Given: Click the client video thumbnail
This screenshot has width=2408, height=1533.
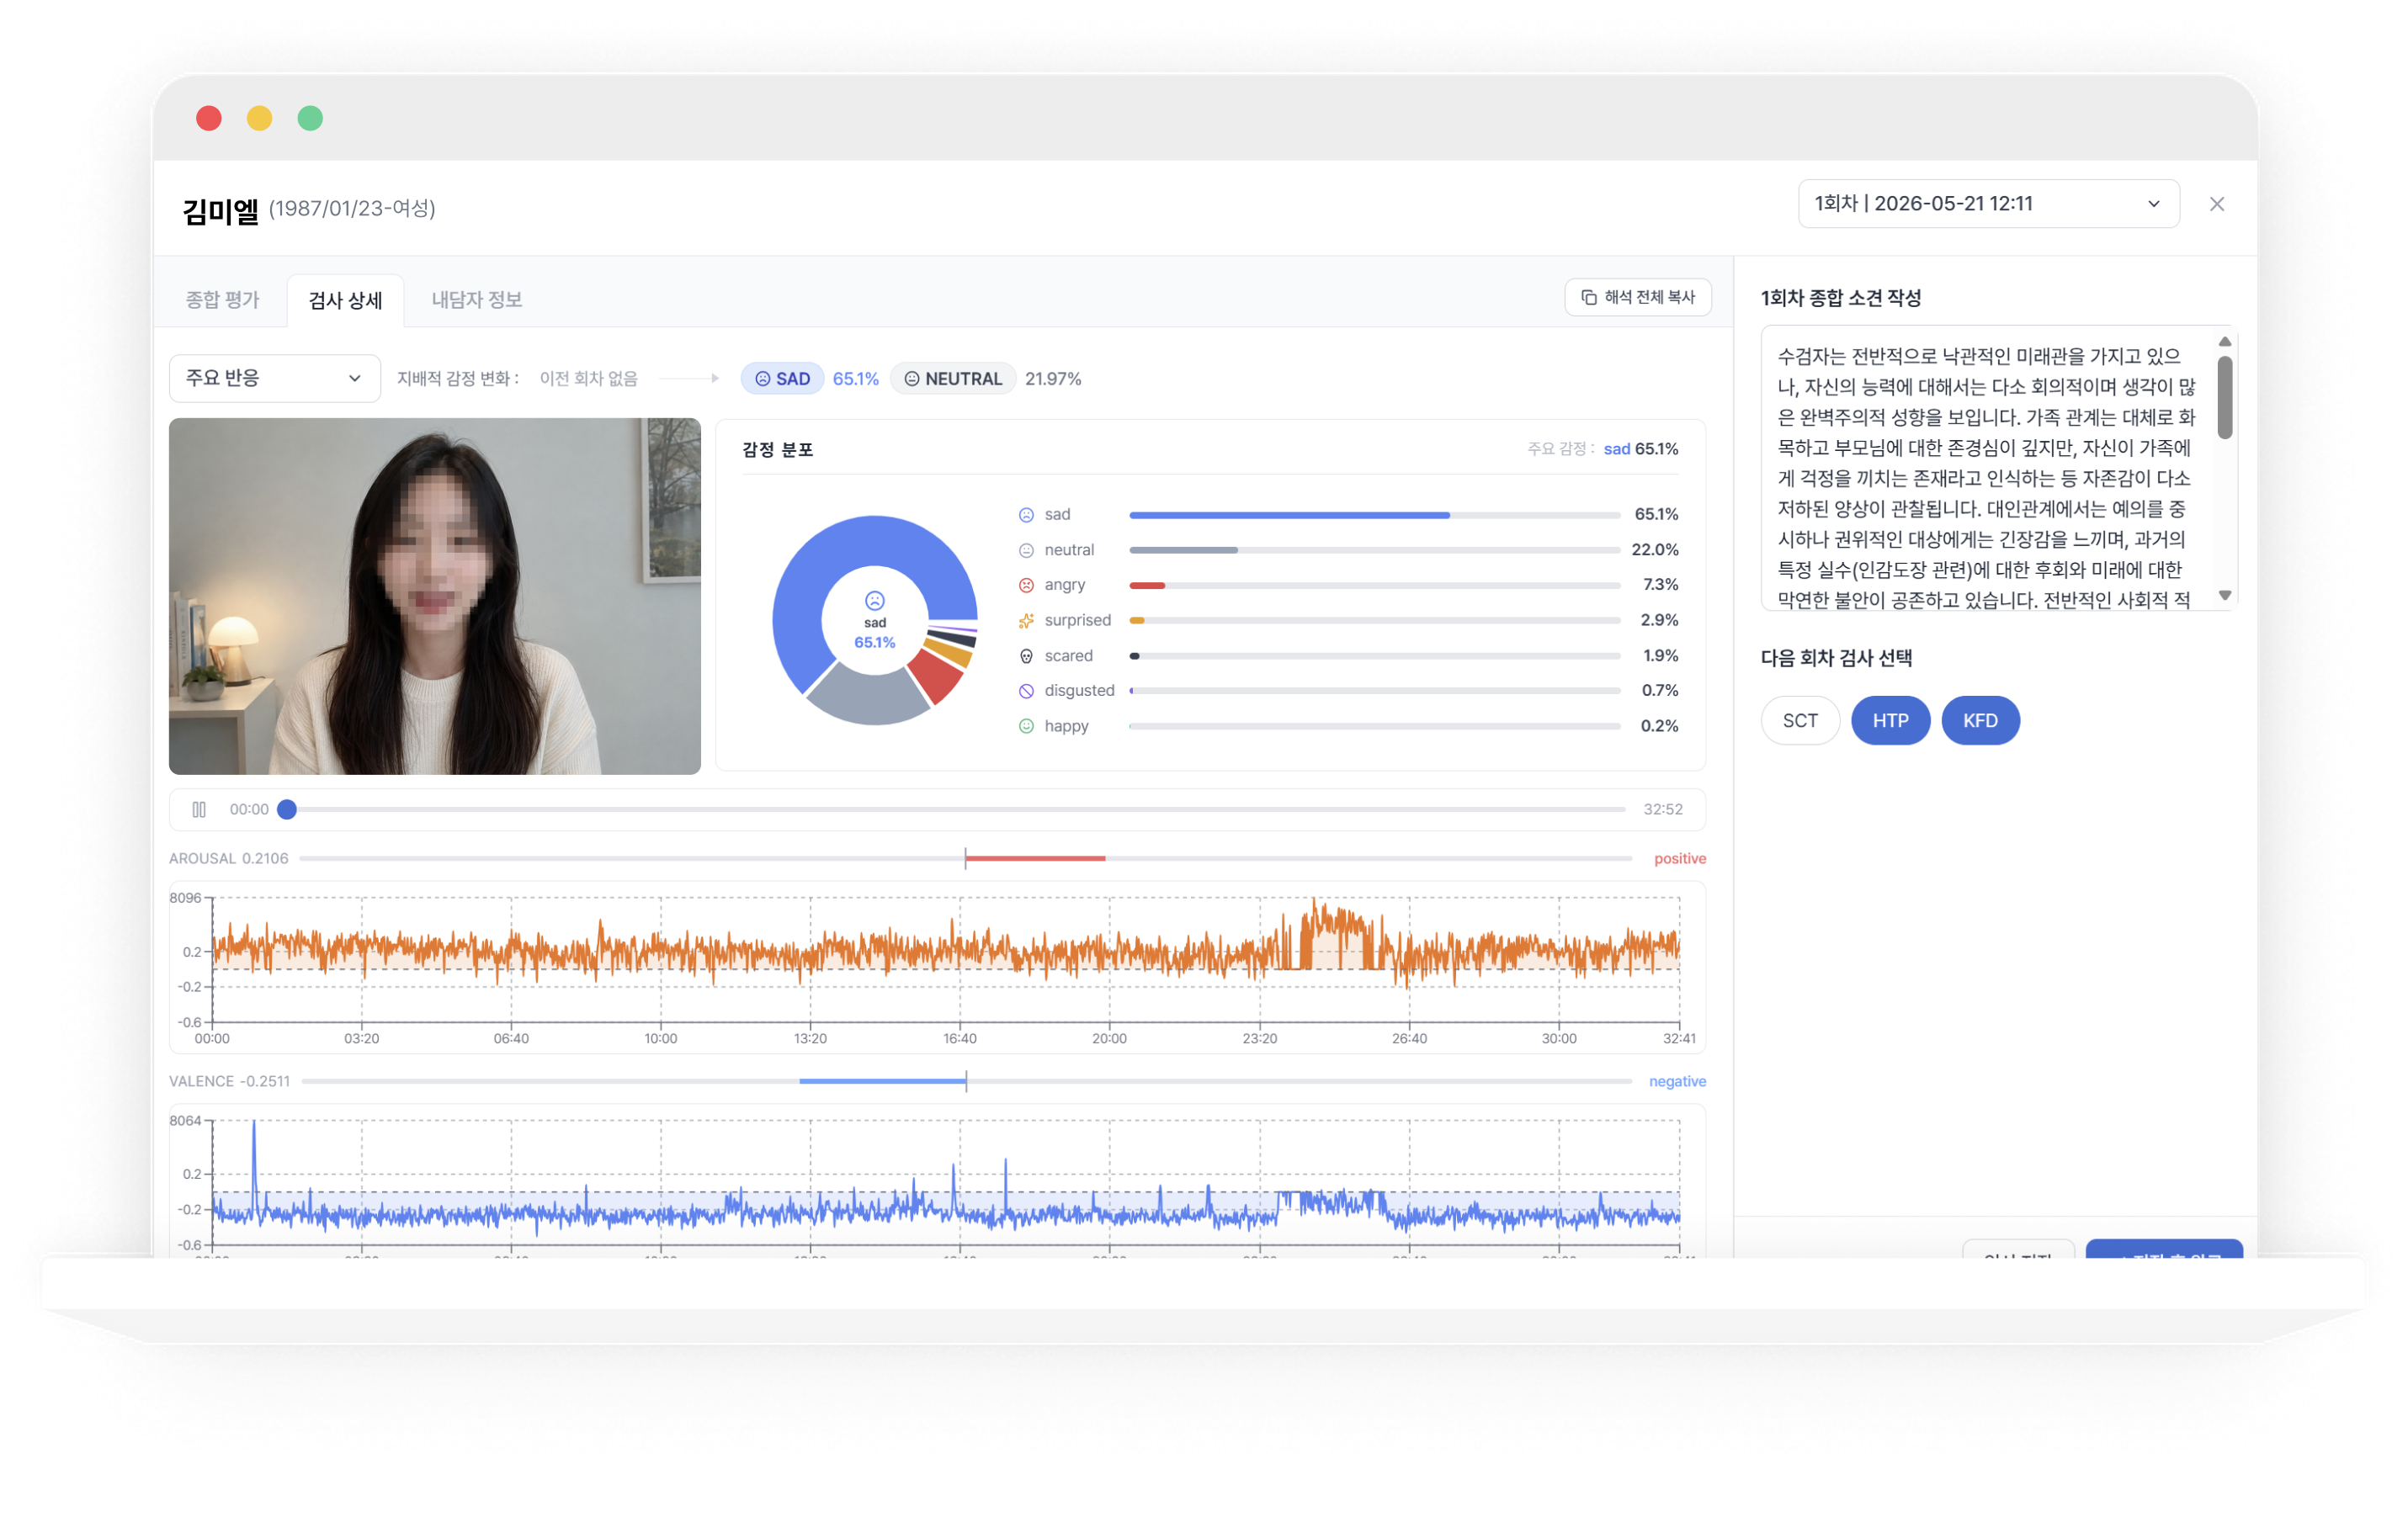Looking at the screenshot, I should (x=434, y=596).
